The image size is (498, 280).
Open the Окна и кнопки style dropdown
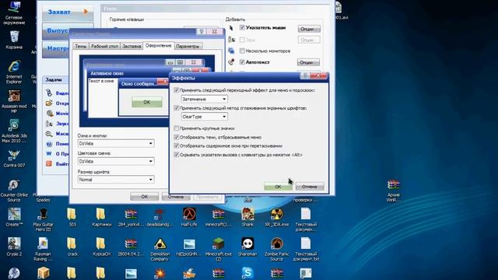coord(116,143)
